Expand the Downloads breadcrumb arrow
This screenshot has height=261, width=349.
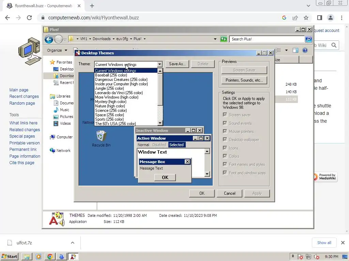(x=113, y=39)
